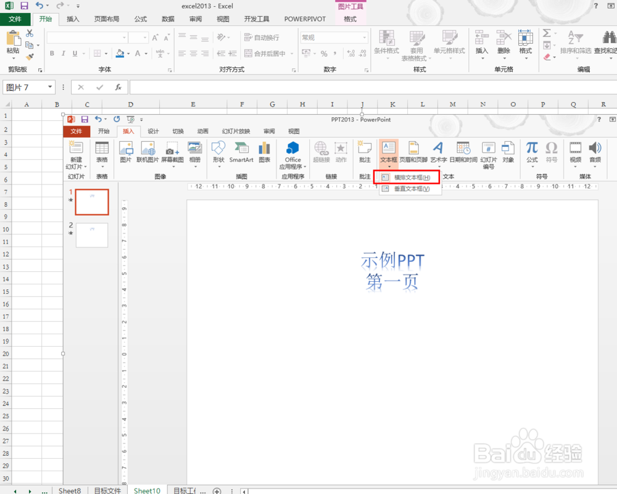The height and width of the screenshot is (494, 617).
Task: Open the font size dropdown
Action: click(x=145, y=38)
